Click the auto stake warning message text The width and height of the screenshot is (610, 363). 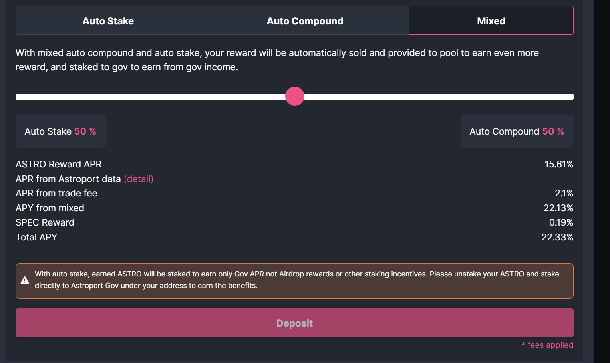click(296, 280)
